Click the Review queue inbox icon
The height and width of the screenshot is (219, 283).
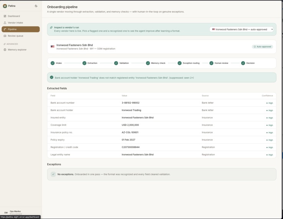tap(5, 36)
